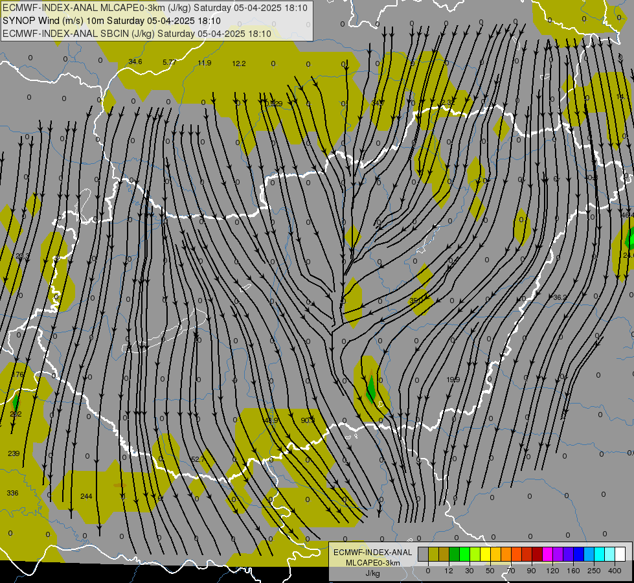Click the map value 336
The image size is (634, 583).
12,493
